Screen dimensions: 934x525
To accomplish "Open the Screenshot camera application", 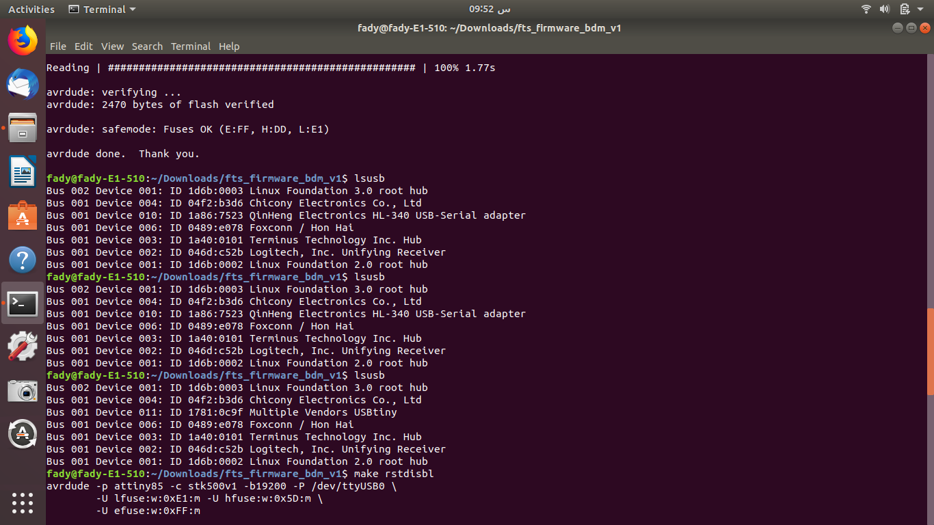I will point(23,391).
